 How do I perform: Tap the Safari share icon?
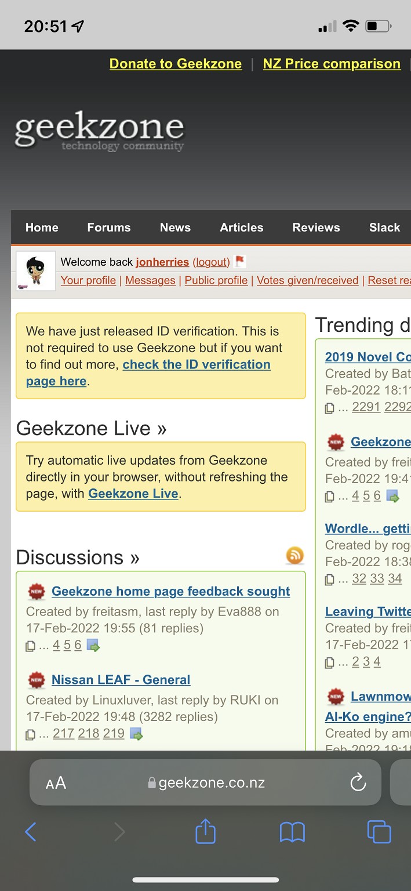click(x=205, y=832)
